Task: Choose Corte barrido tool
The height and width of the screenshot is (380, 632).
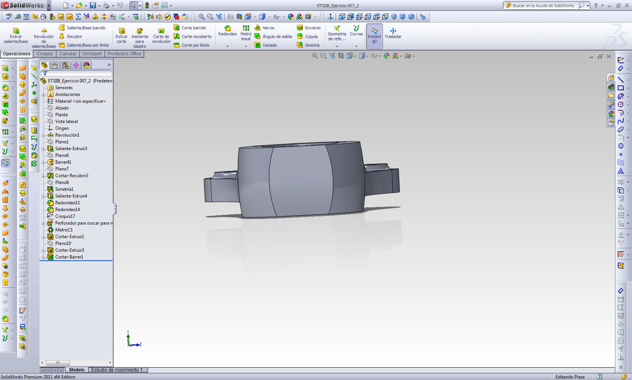Action: click(190, 28)
